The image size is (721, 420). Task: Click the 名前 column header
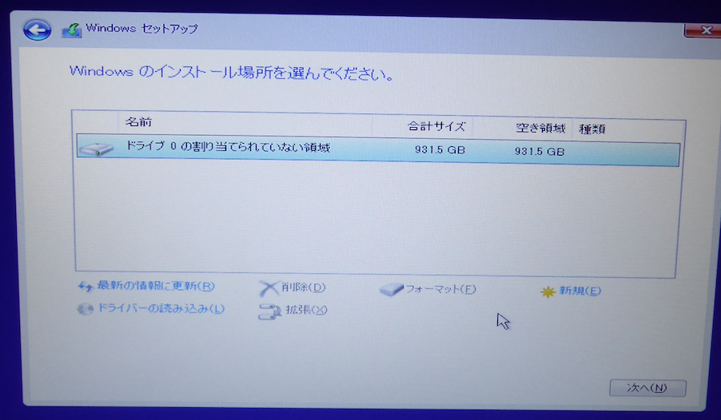[x=138, y=122]
